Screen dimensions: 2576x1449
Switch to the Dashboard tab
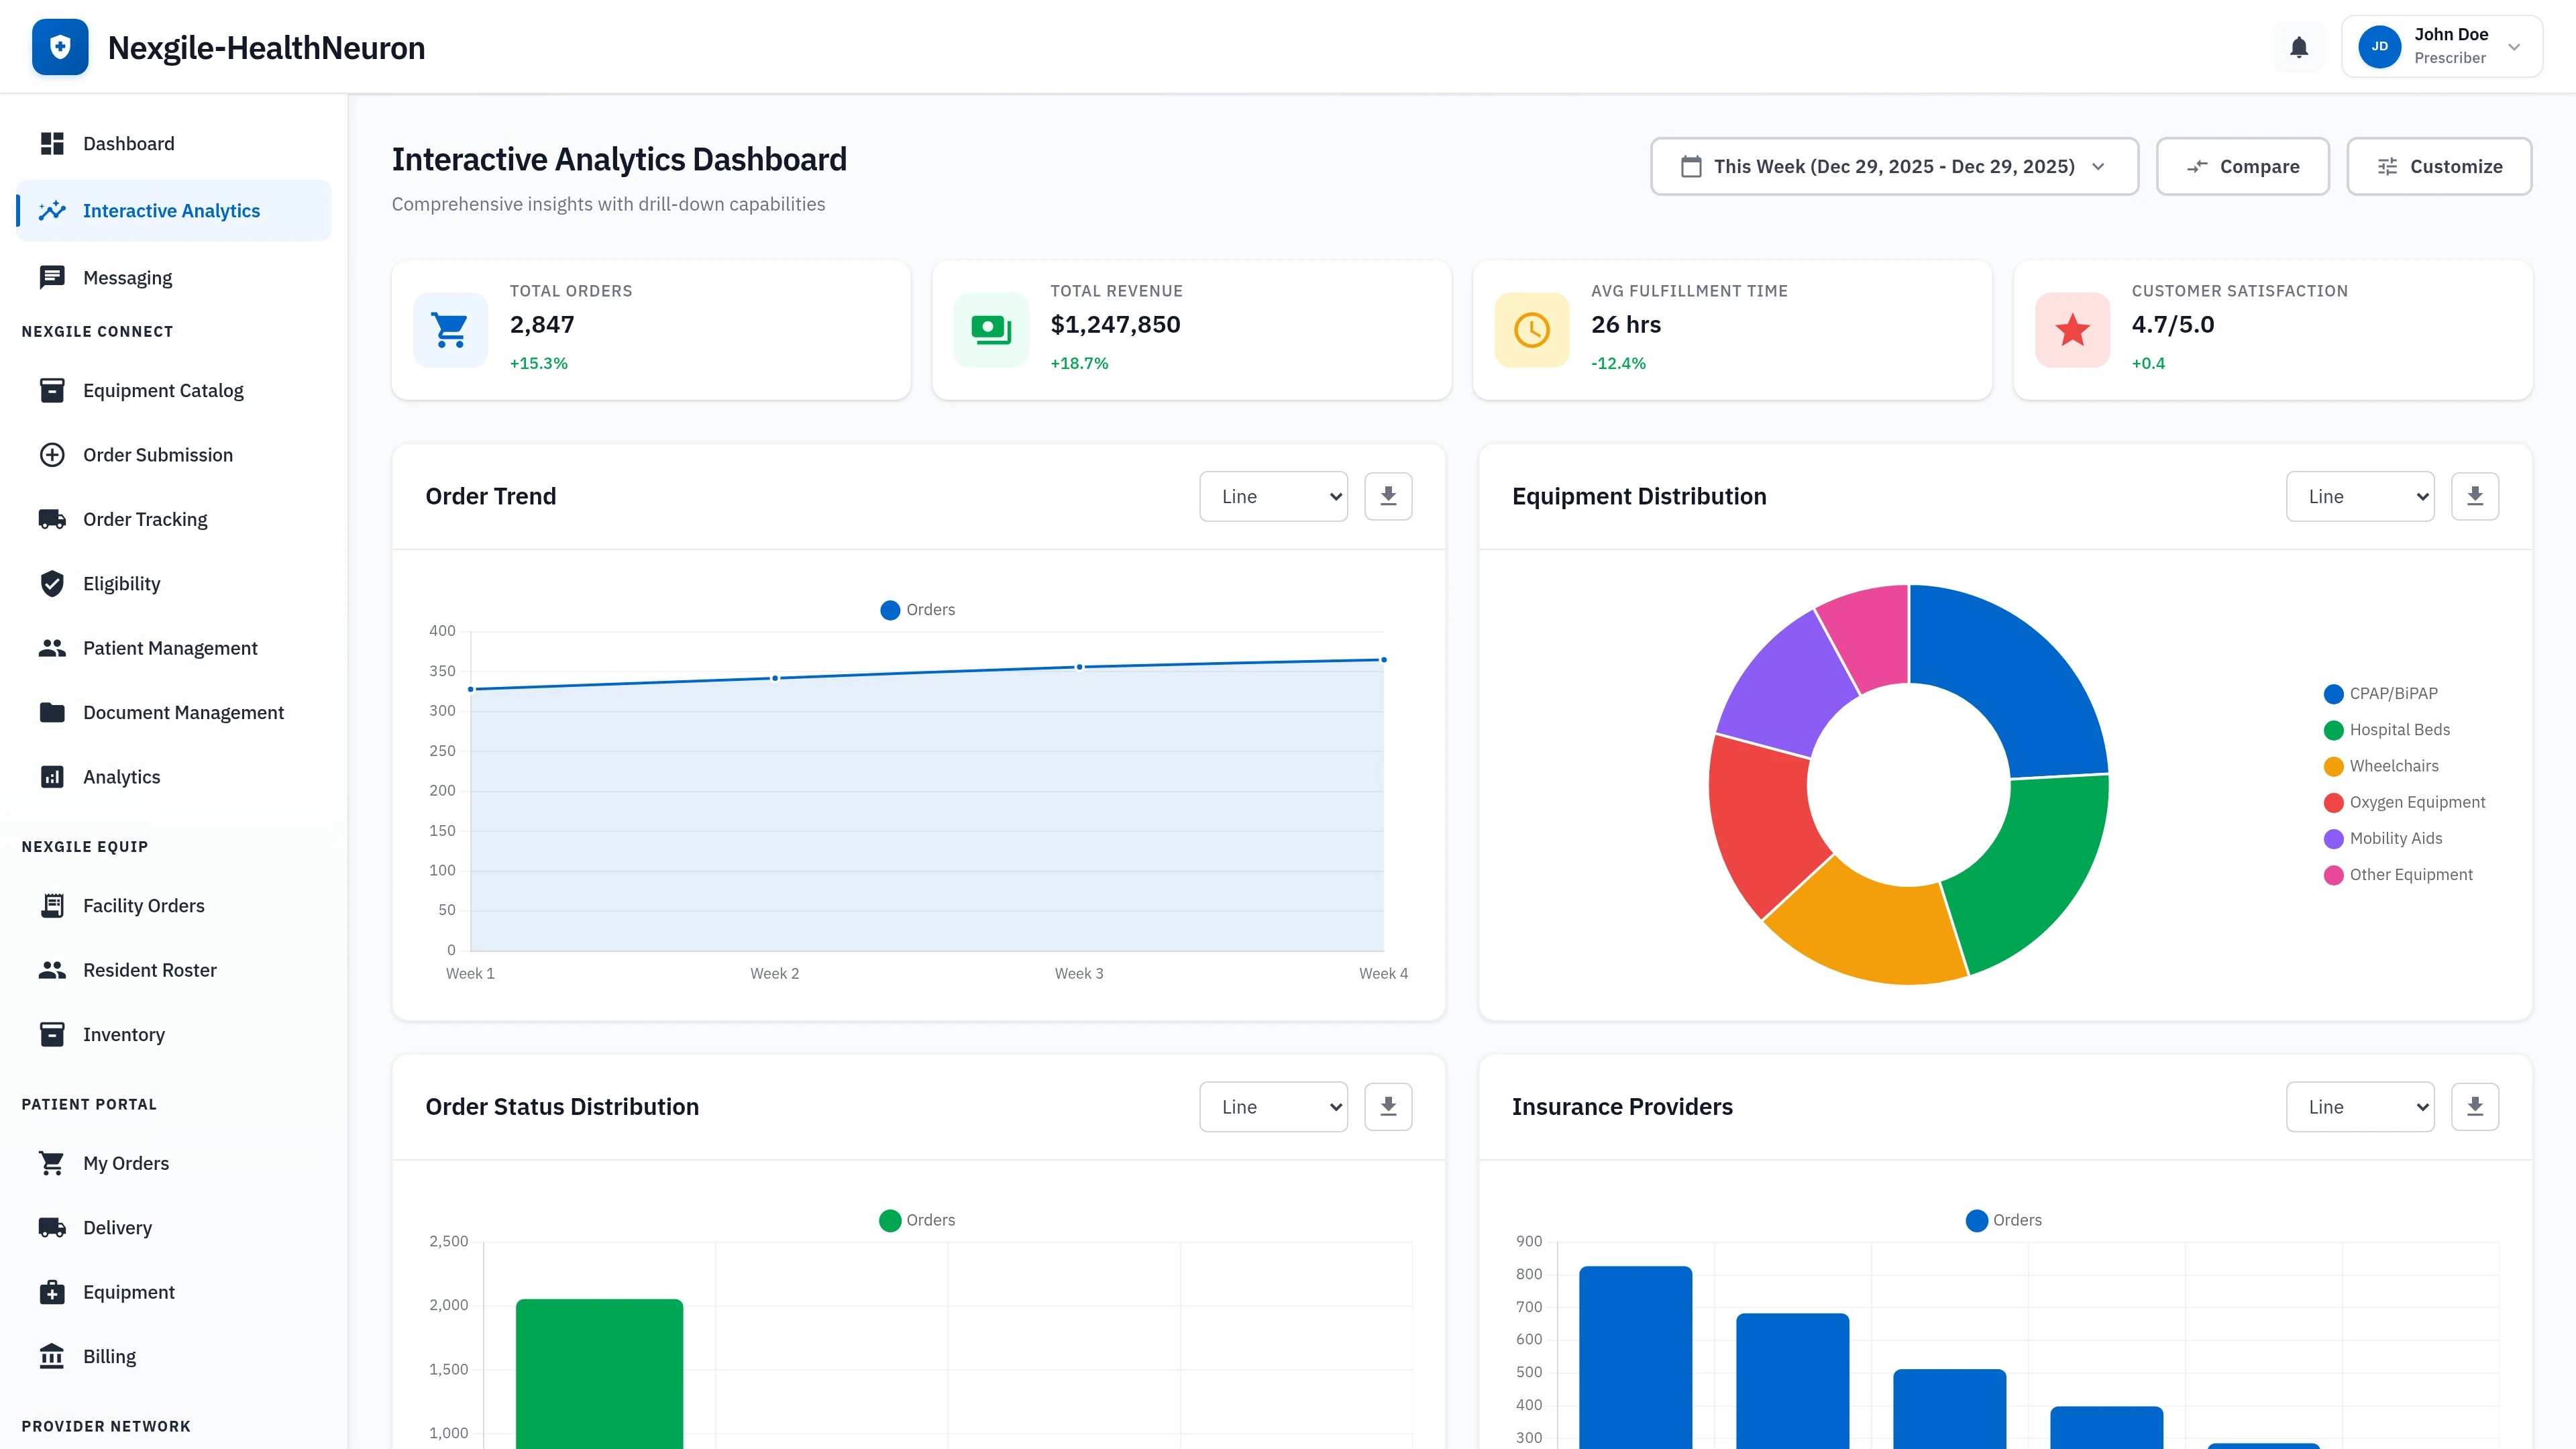128,143
